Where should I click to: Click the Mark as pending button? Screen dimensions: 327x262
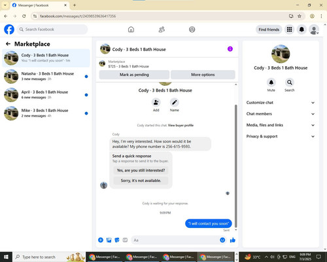(x=134, y=75)
